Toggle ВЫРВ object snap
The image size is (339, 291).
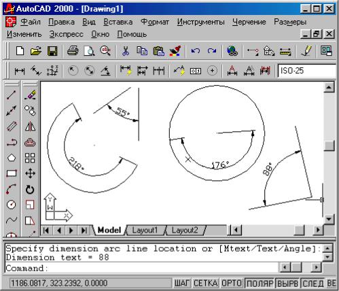pos(288,284)
